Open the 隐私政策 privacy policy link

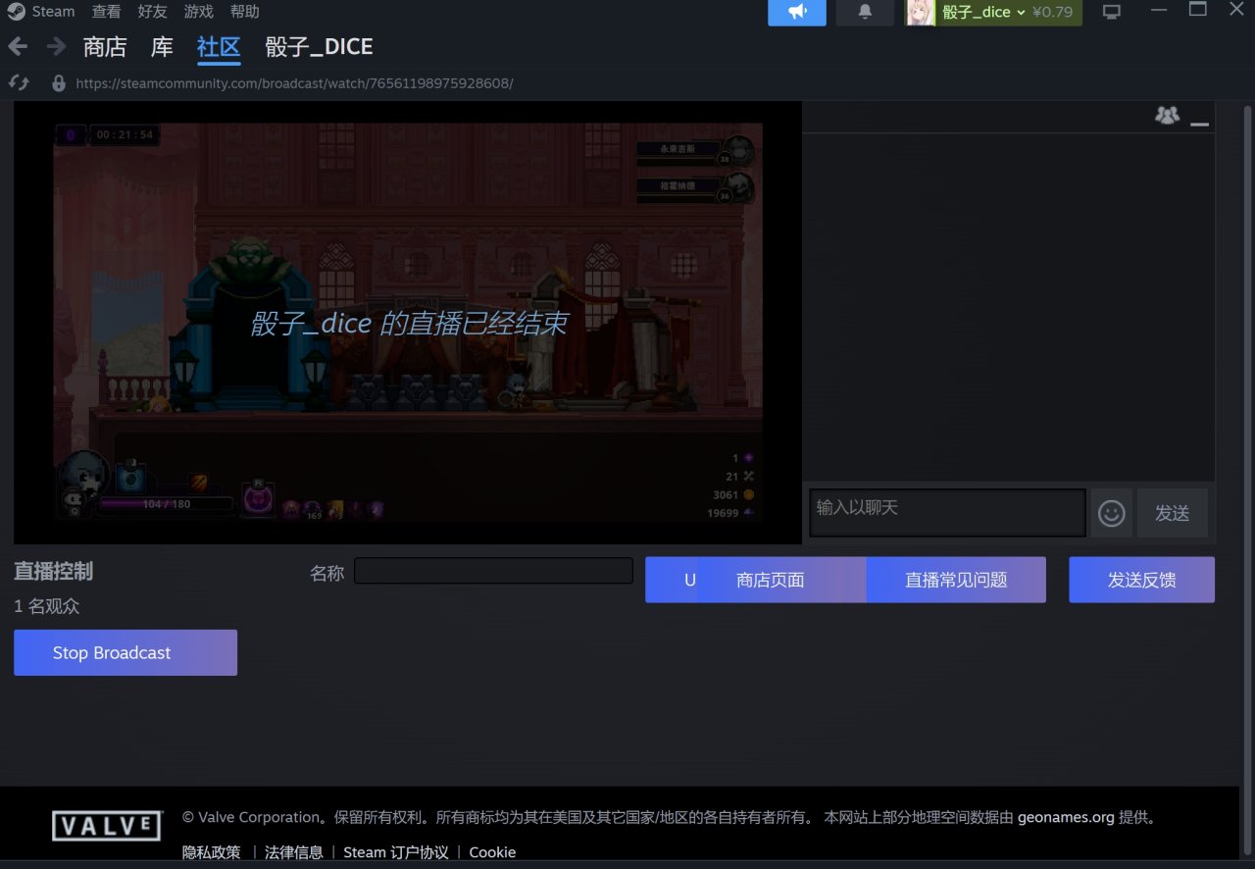[211, 852]
